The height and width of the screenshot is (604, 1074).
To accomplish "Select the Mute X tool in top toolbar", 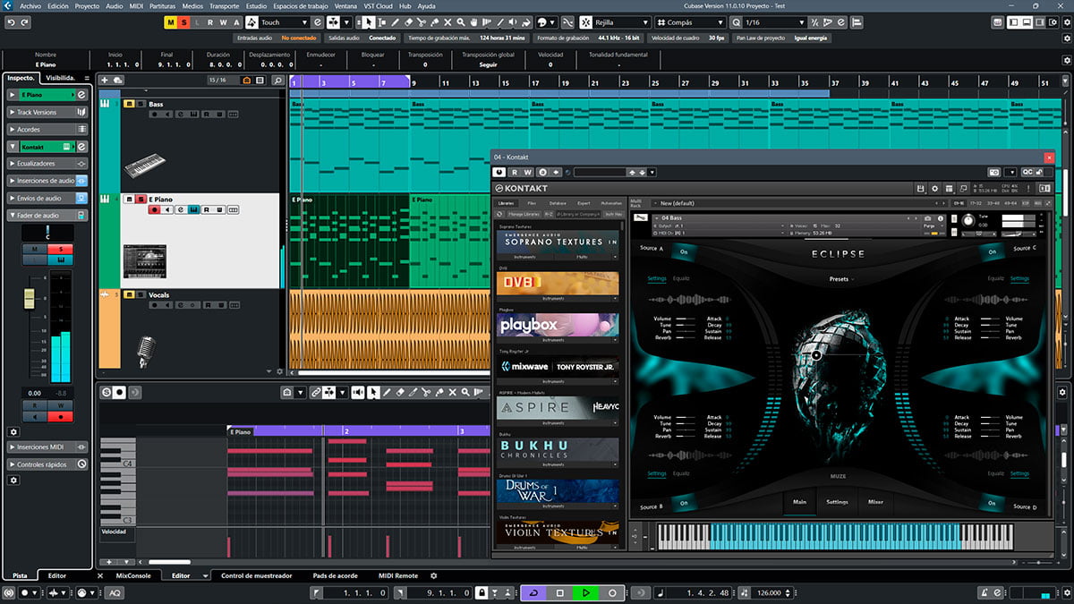I will tap(447, 21).
